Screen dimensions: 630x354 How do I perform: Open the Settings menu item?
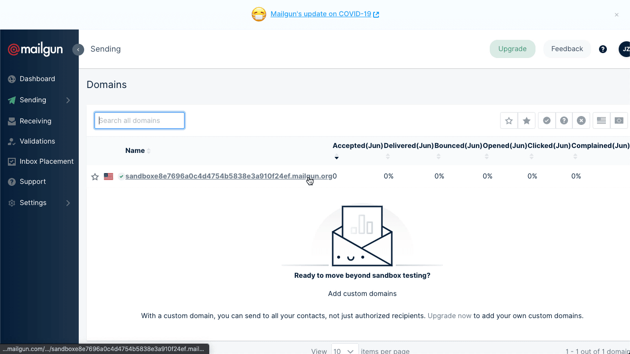coord(33,203)
